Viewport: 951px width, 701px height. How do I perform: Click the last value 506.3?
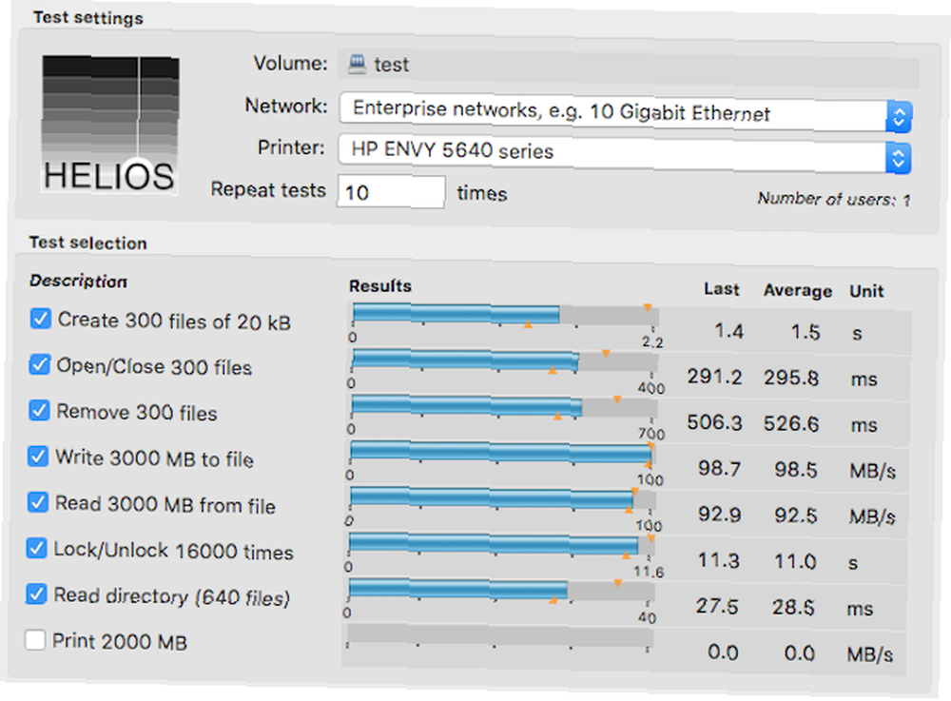[714, 422]
